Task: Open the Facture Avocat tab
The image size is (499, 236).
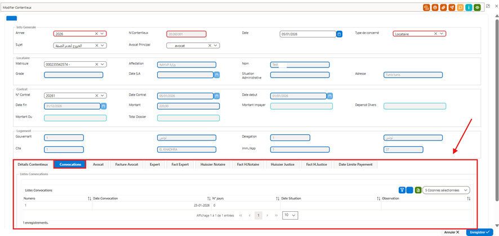Action: pos(127,165)
